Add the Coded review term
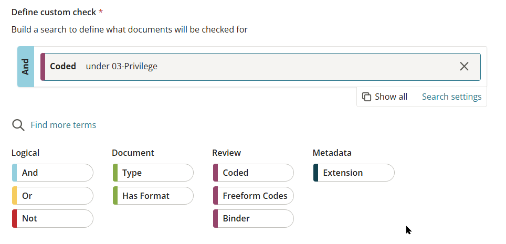Viewport: 506px width, 244px height. (x=254, y=173)
